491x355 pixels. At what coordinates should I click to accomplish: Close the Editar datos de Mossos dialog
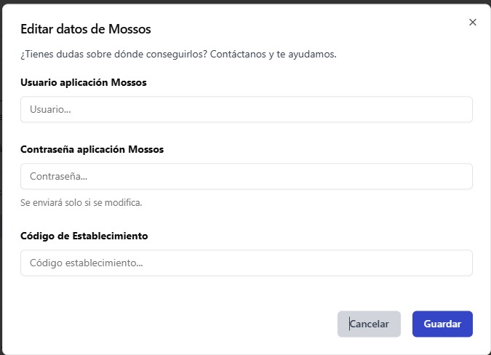[473, 23]
